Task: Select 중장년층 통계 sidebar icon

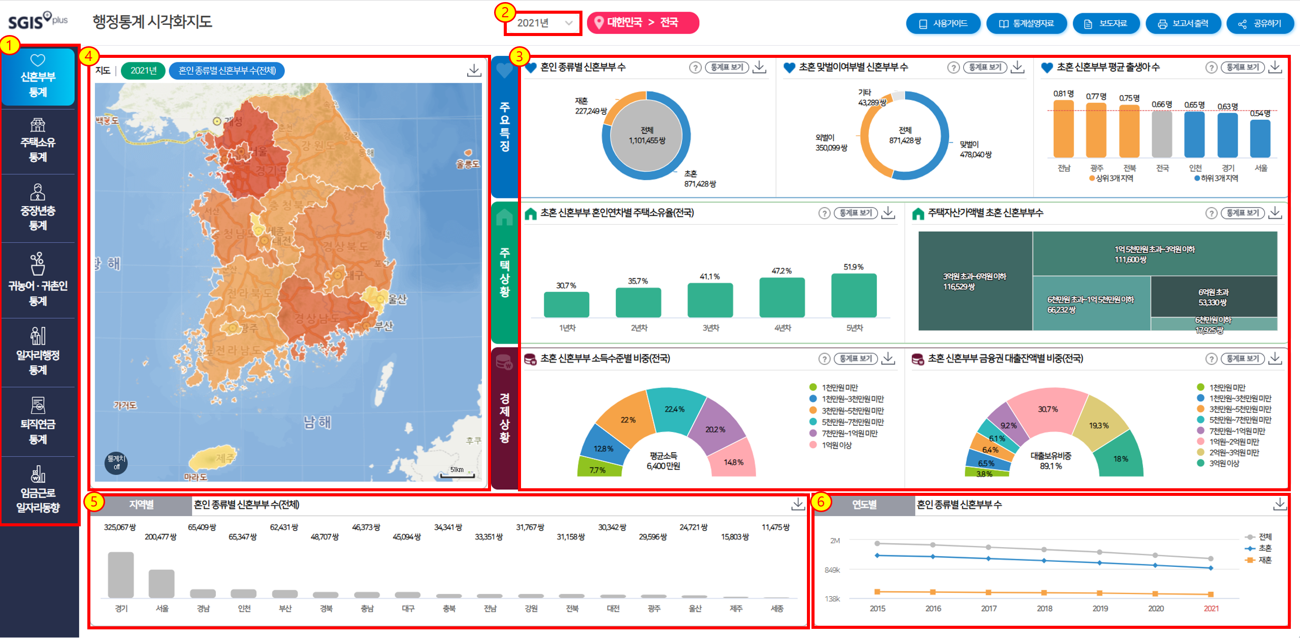Action: tap(38, 208)
